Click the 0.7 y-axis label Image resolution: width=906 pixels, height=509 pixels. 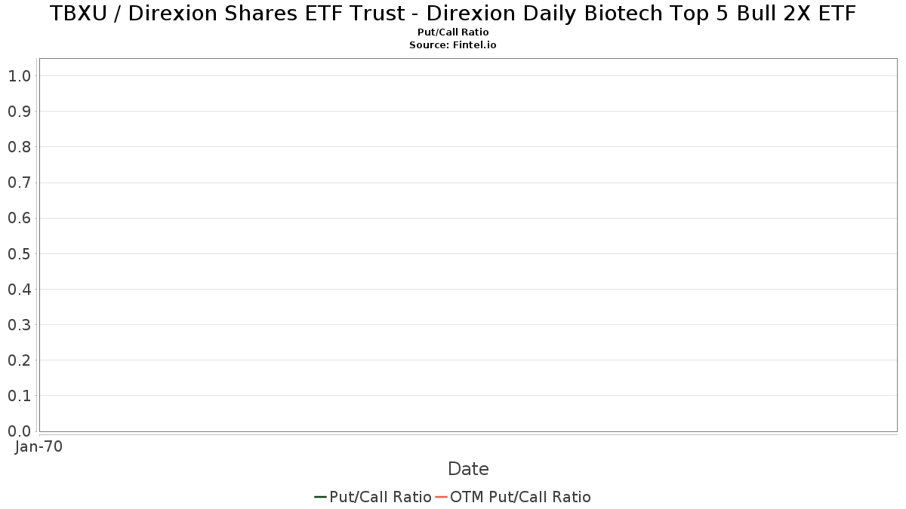[x=19, y=182]
